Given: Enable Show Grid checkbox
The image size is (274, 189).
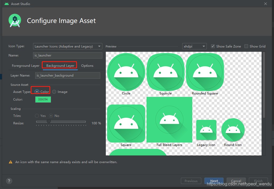Looking at the screenshot, I should click(246, 46).
